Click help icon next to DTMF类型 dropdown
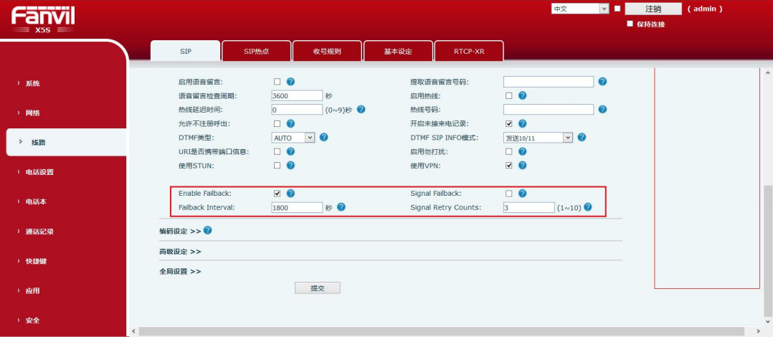 (324, 138)
